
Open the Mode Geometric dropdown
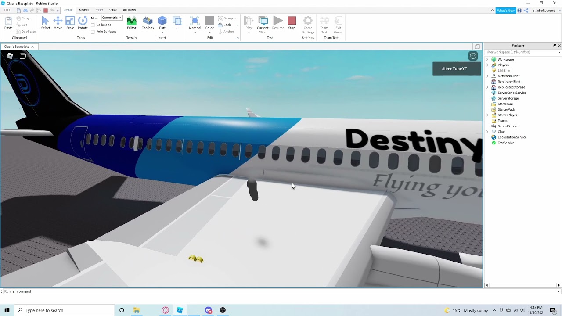click(x=112, y=18)
